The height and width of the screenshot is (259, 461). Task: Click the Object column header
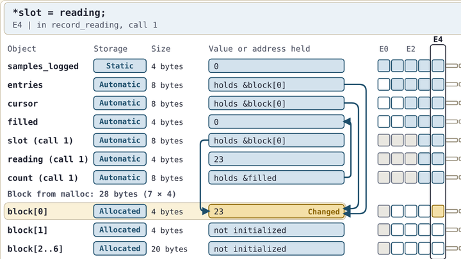coord(22,49)
